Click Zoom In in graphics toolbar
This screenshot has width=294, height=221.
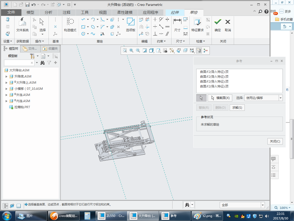131,50
